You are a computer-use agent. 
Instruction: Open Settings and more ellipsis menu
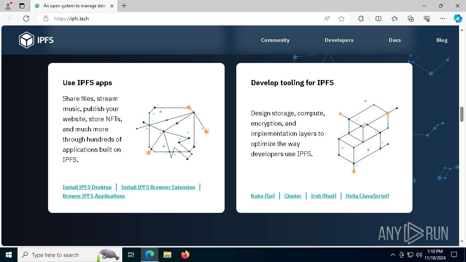point(443,19)
